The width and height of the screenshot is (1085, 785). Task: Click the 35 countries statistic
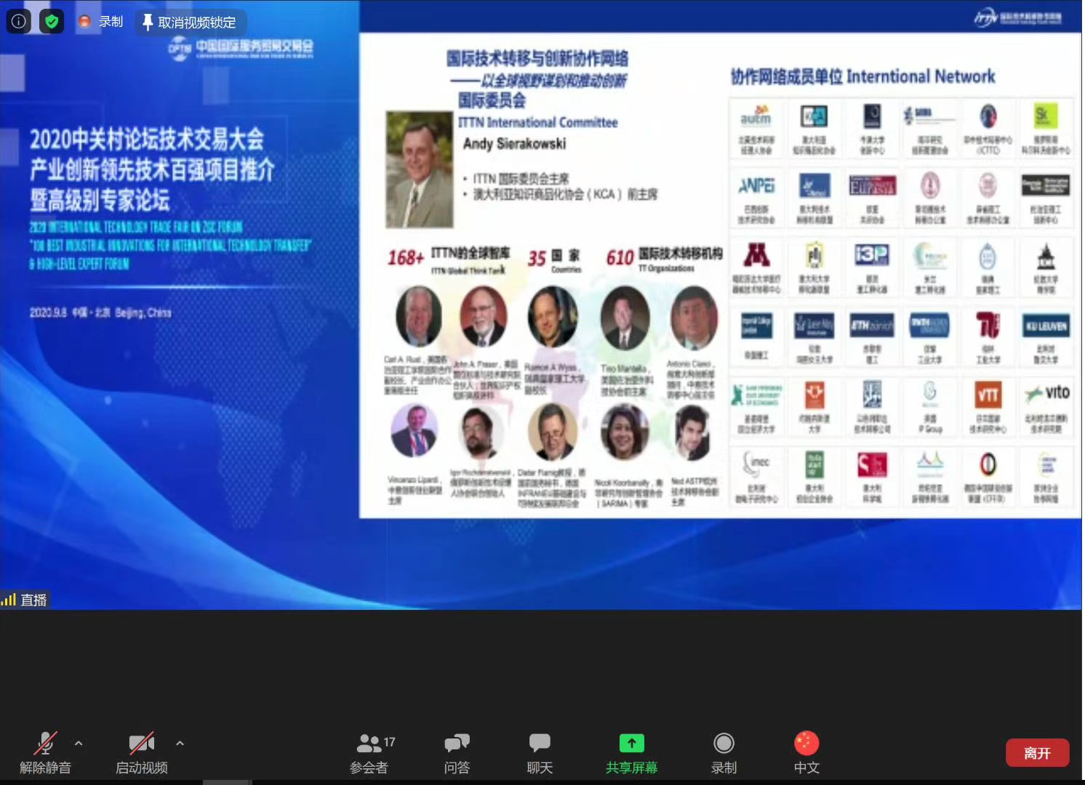[537, 258]
